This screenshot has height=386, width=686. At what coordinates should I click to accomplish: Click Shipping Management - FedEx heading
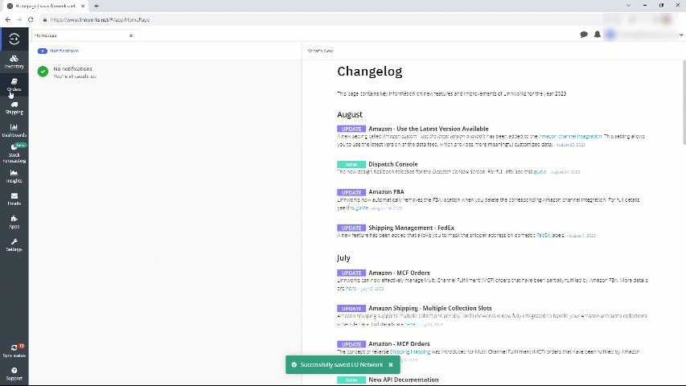[411, 228]
